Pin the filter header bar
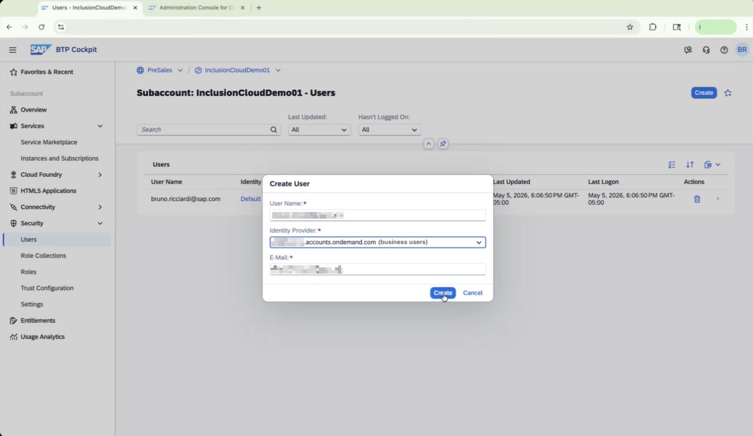Image resolution: width=753 pixels, height=436 pixels. point(443,144)
